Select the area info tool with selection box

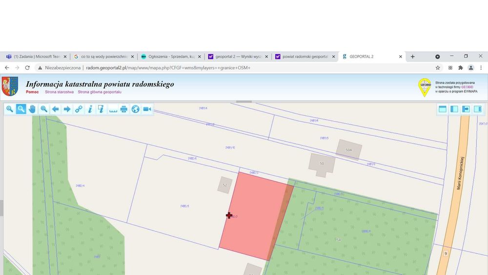pyautogui.click(x=101, y=109)
